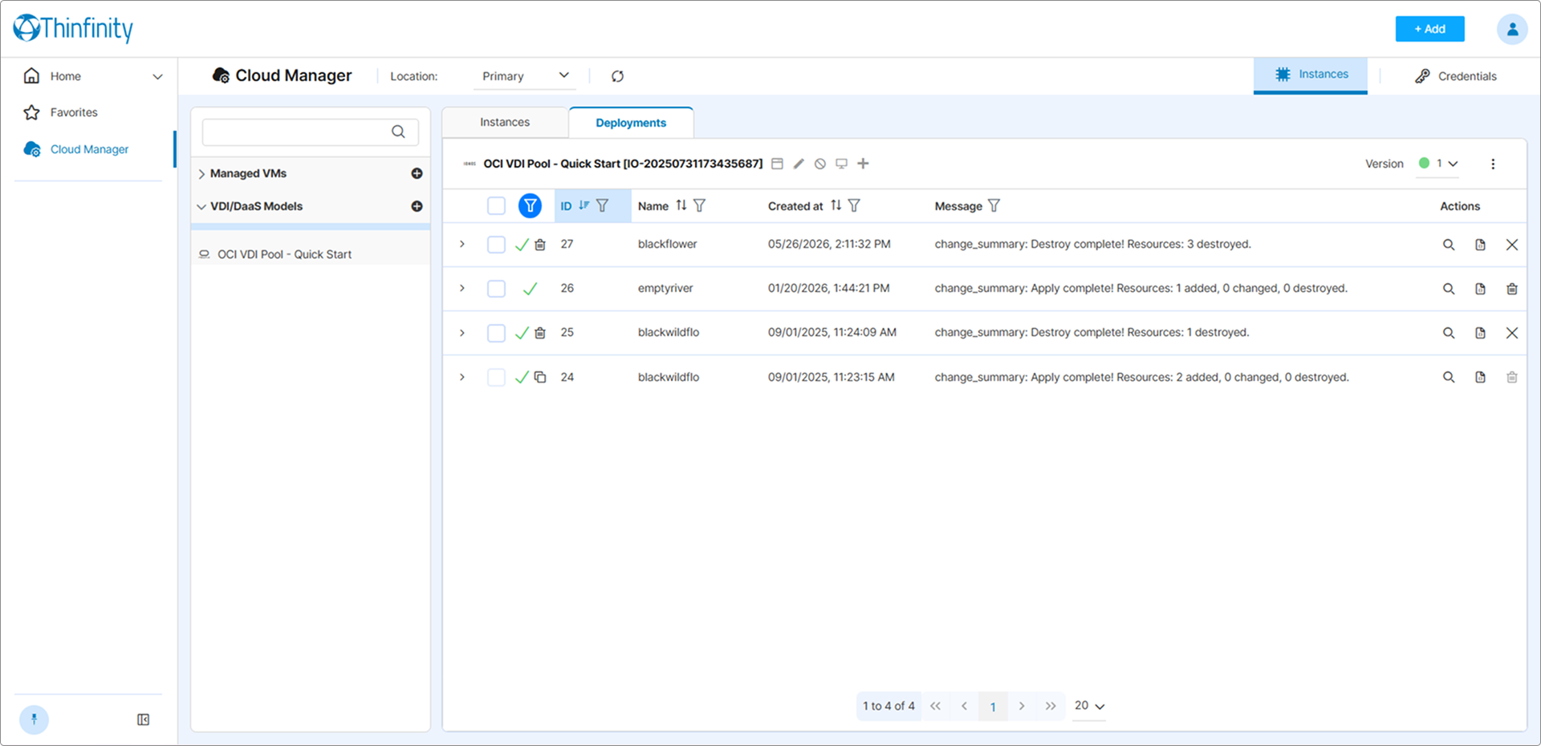Open log document for emptyriver deployment
Viewport: 1541px width, 746px height.
pyautogui.click(x=1480, y=289)
